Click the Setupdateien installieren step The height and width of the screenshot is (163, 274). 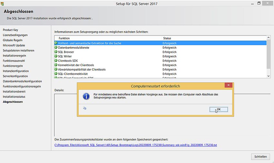pos(18,51)
